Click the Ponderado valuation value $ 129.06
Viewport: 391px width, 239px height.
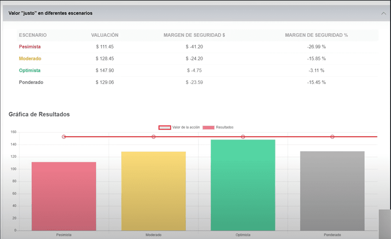tap(105, 82)
